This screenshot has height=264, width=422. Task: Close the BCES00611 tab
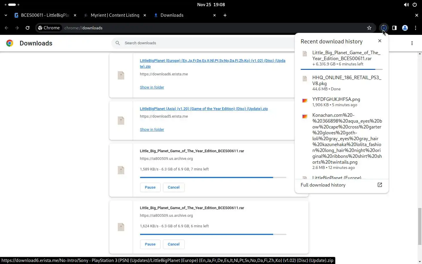[x=75, y=15]
